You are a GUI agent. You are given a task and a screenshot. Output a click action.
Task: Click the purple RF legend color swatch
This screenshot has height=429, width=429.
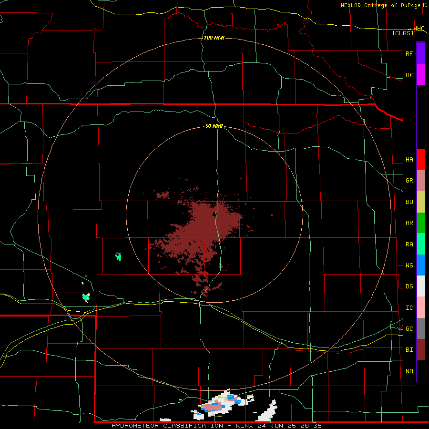[421, 53]
